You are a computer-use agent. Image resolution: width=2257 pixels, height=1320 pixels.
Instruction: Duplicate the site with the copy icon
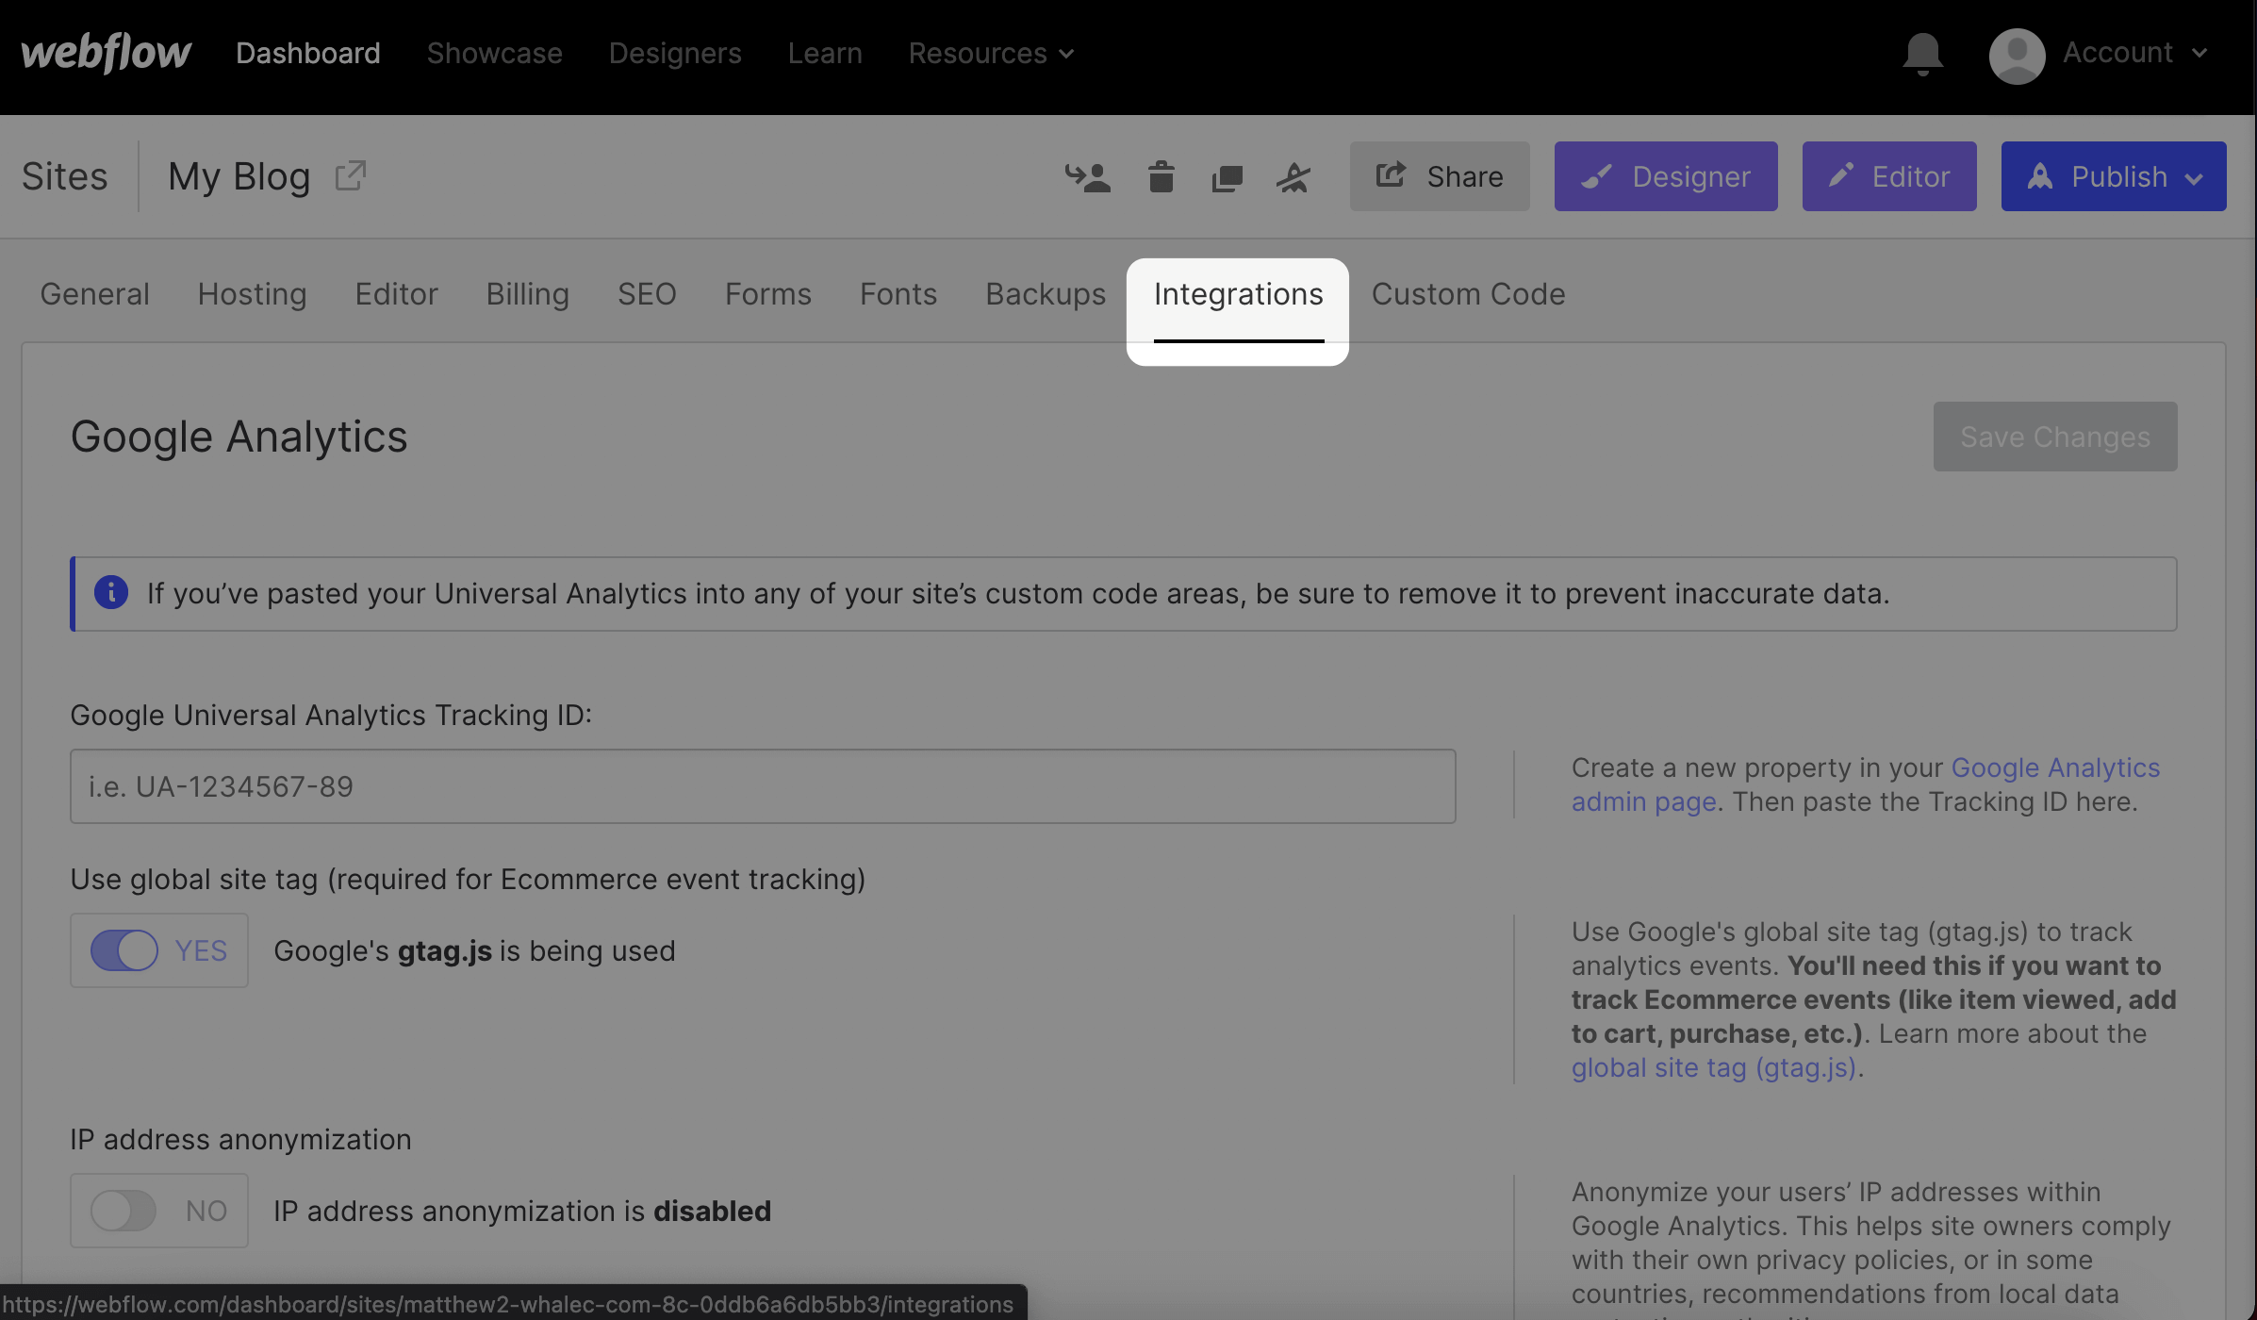pyautogui.click(x=1227, y=176)
